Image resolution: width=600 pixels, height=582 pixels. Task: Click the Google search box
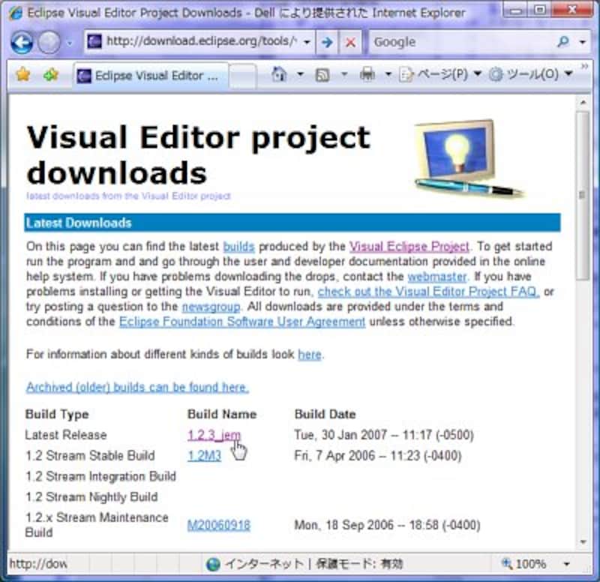463,42
